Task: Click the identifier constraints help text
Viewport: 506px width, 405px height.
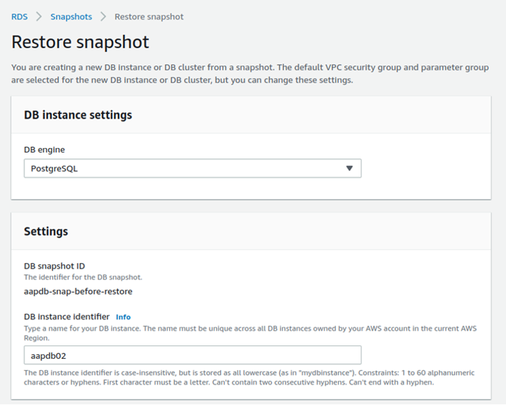Action: click(x=250, y=377)
